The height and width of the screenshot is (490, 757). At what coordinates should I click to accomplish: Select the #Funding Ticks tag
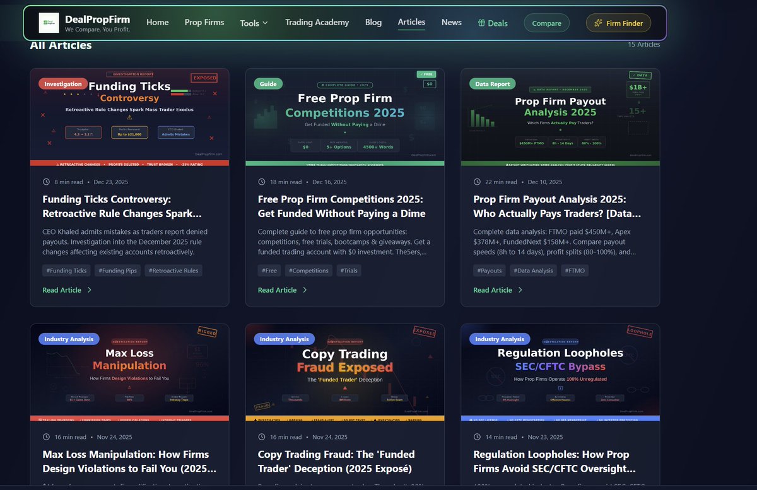coord(66,271)
